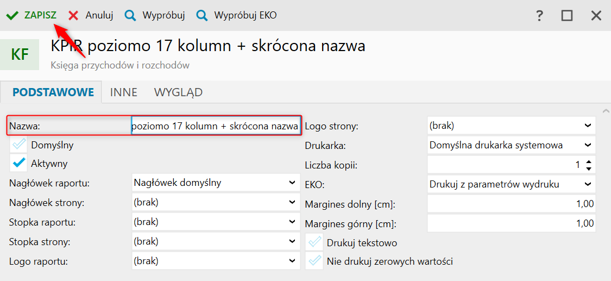The height and width of the screenshot is (281, 611).
Task: Expand the Nagłówek raportu dropdown
Action: [292, 183]
